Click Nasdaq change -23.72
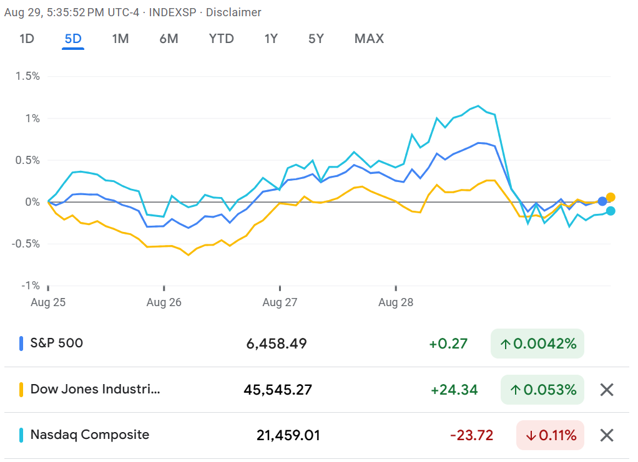 (x=471, y=435)
